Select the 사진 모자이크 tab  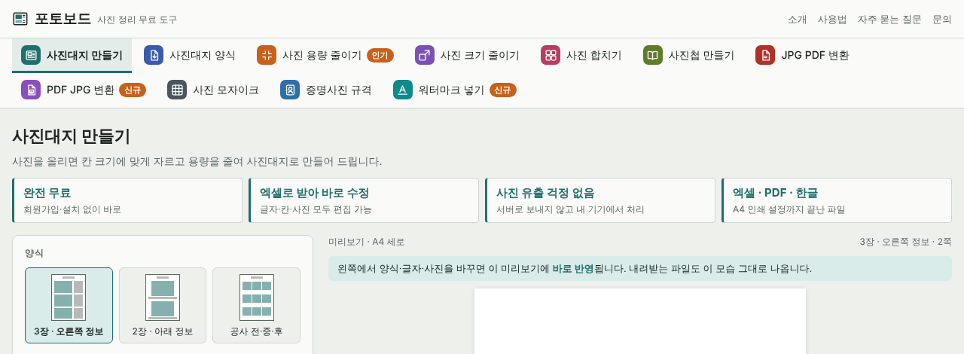[213, 90]
